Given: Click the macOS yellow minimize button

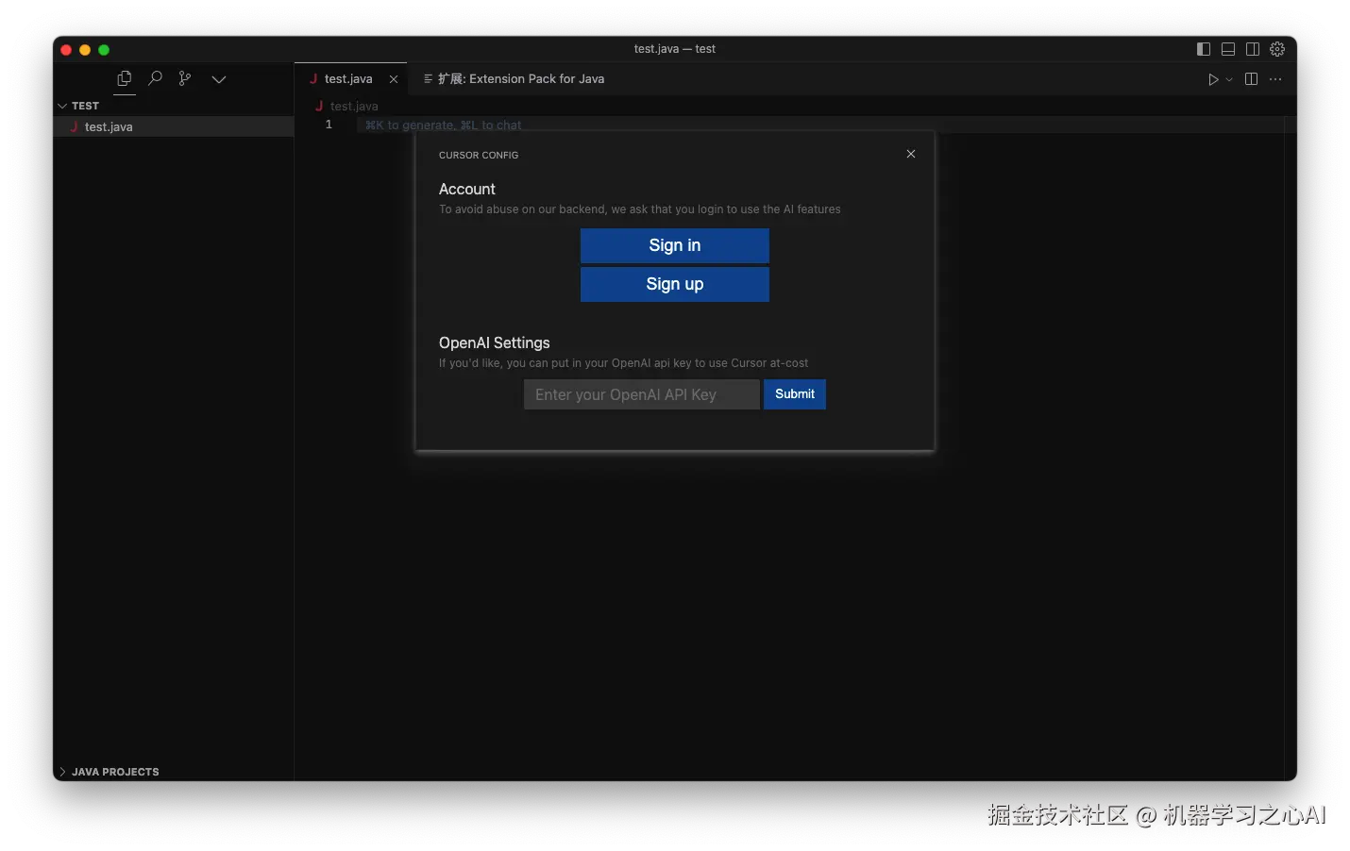Looking at the screenshot, I should tap(85, 50).
